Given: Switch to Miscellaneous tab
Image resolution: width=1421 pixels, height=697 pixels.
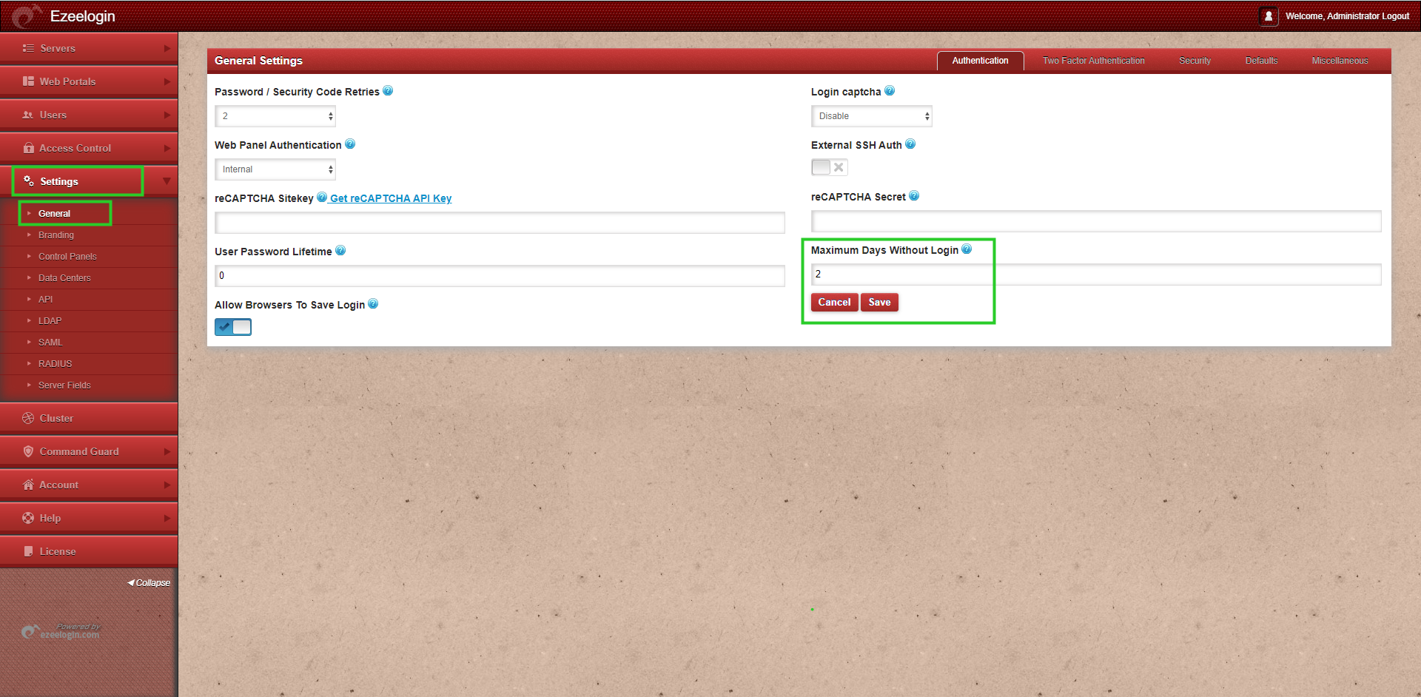Looking at the screenshot, I should 1340,61.
